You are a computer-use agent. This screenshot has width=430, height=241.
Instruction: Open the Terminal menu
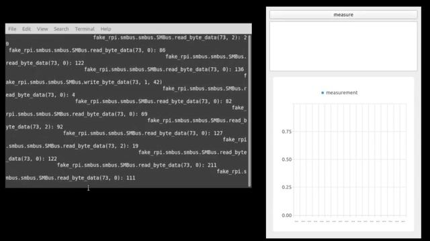(x=85, y=29)
